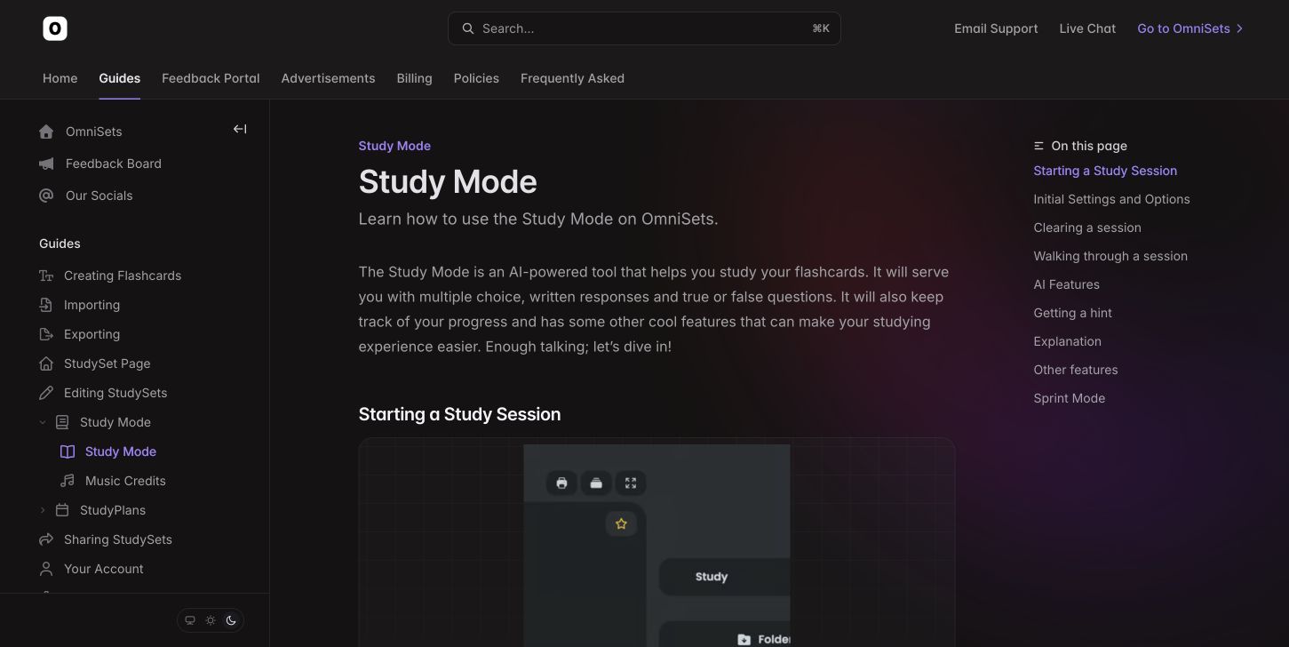The image size is (1289, 647).
Task: Open the Importing guide
Action: (92, 305)
